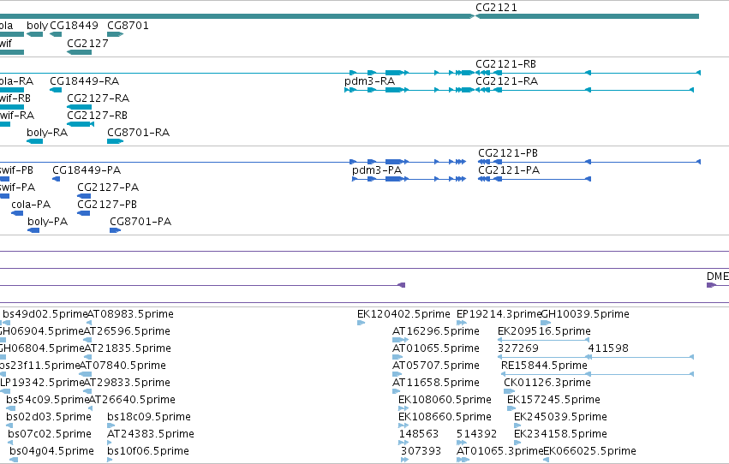Click the RE15844.5prime EST label
This screenshot has width=729, height=464.
(544, 366)
